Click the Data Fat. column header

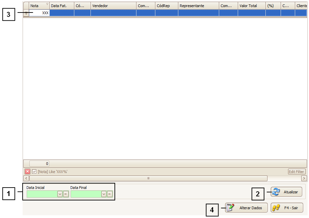tap(61, 6)
